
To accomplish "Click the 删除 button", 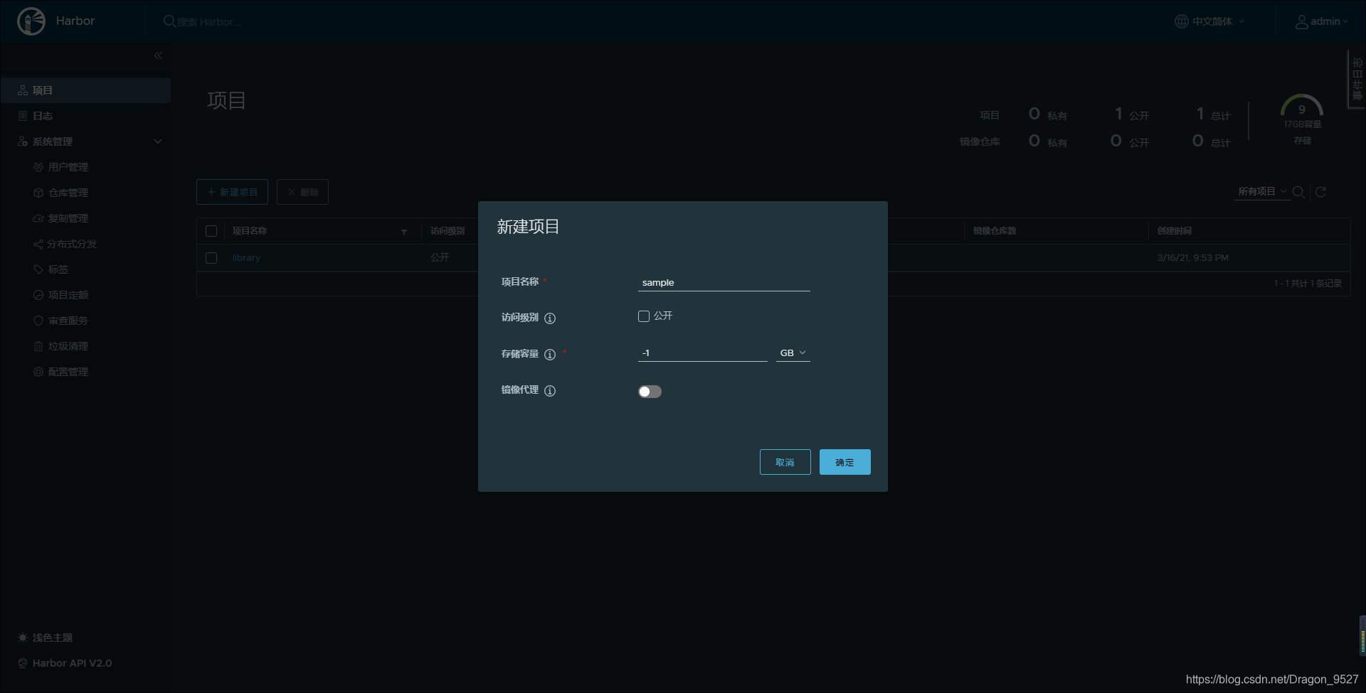I will point(302,192).
